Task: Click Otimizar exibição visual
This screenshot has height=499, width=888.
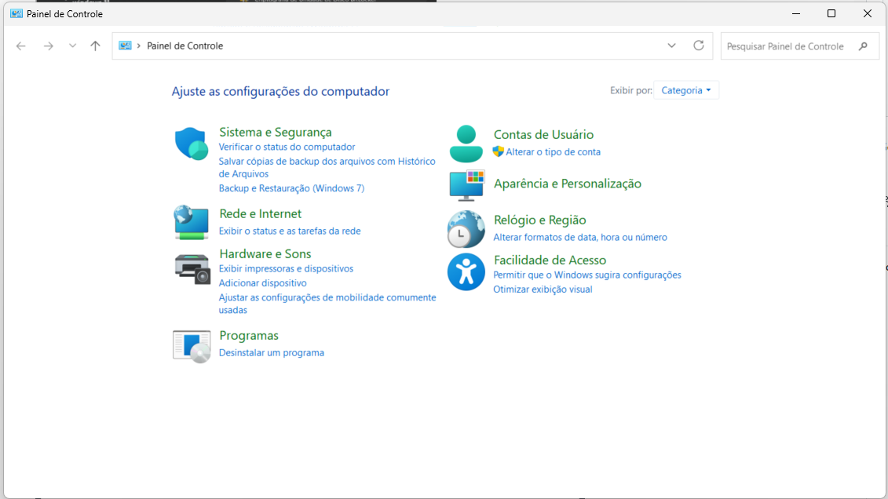Action: tap(543, 289)
